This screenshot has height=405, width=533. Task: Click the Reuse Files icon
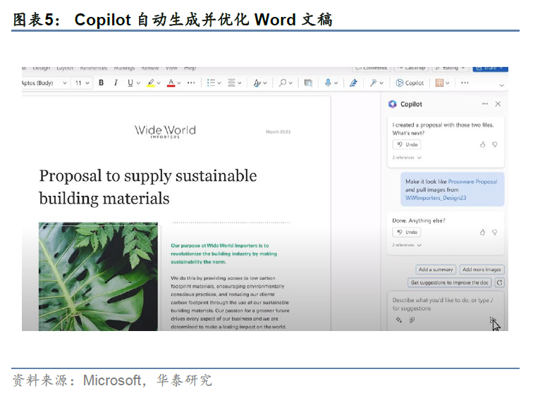tap(308, 82)
